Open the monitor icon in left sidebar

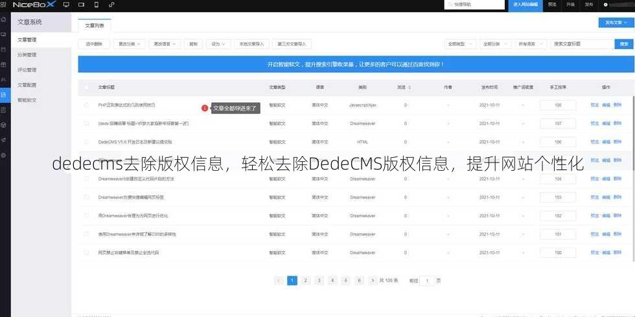pos(4,34)
